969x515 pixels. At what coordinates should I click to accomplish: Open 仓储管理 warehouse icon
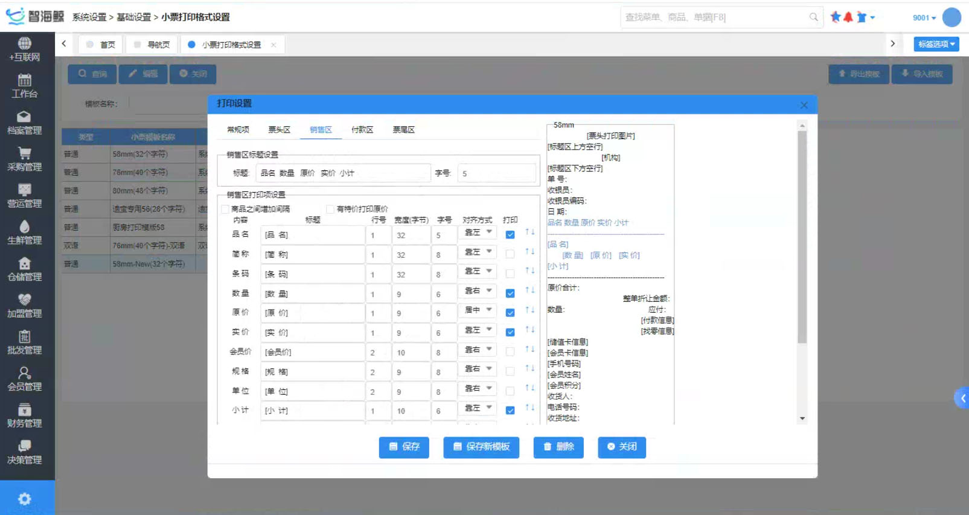(x=25, y=264)
